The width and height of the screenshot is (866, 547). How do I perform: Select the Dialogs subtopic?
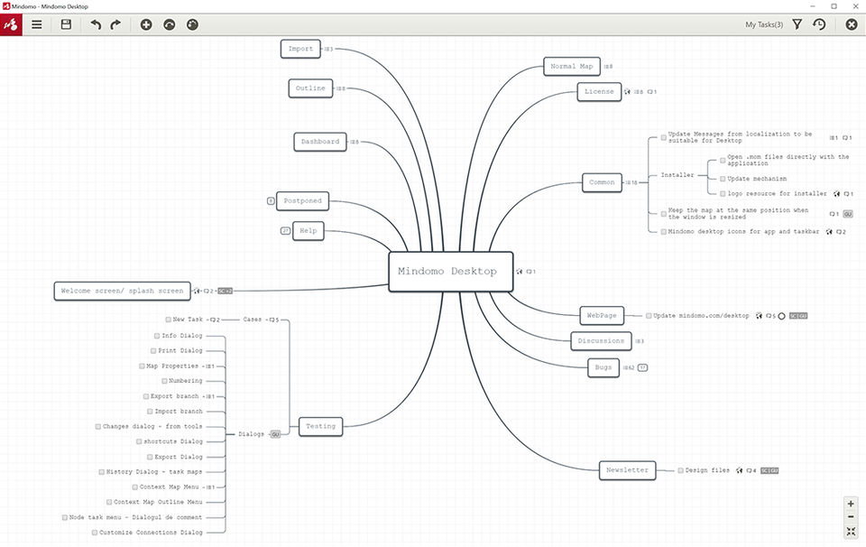click(x=251, y=434)
